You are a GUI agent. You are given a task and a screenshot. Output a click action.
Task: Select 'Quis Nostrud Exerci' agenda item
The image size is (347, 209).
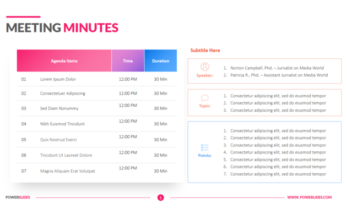pos(58,140)
